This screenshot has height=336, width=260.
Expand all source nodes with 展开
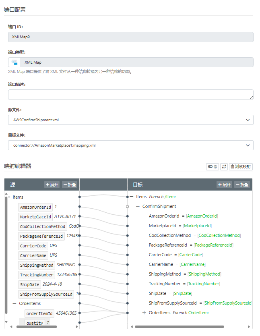(52, 185)
